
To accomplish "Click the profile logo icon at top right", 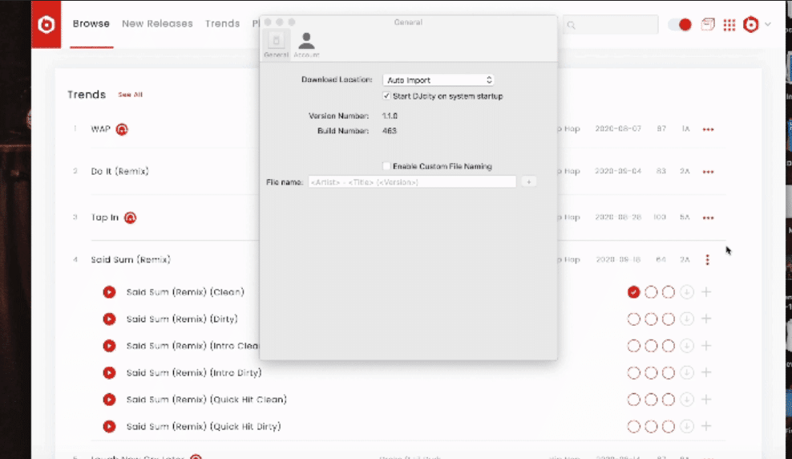I will (x=750, y=24).
